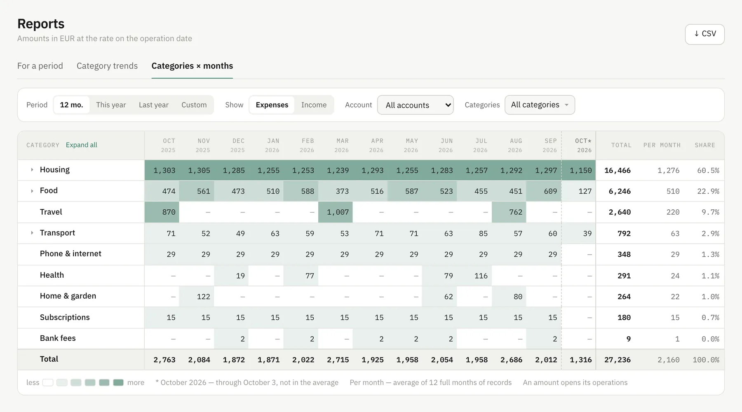This screenshot has width=742, height=412.
Task: Select the Categories × months tab
Action: pyautogui.click(x=192, y=66)
